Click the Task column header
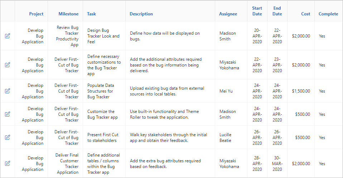The image size is (343, 178). [x=91, y=14]
